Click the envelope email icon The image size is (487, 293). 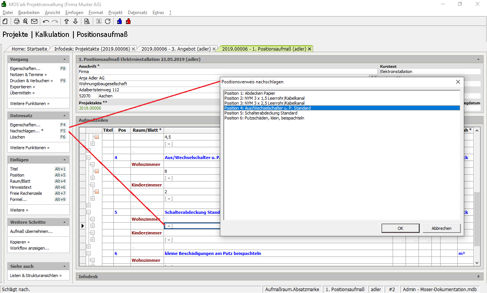[x=34, y=21]
